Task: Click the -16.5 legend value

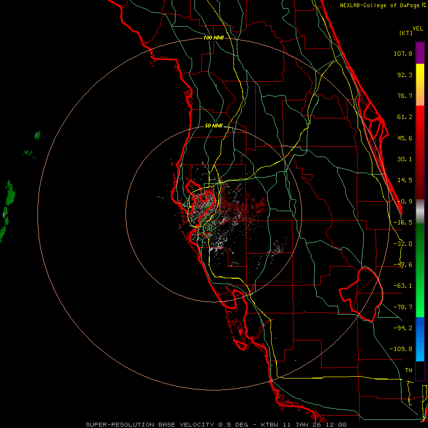Action: (403, 223)
